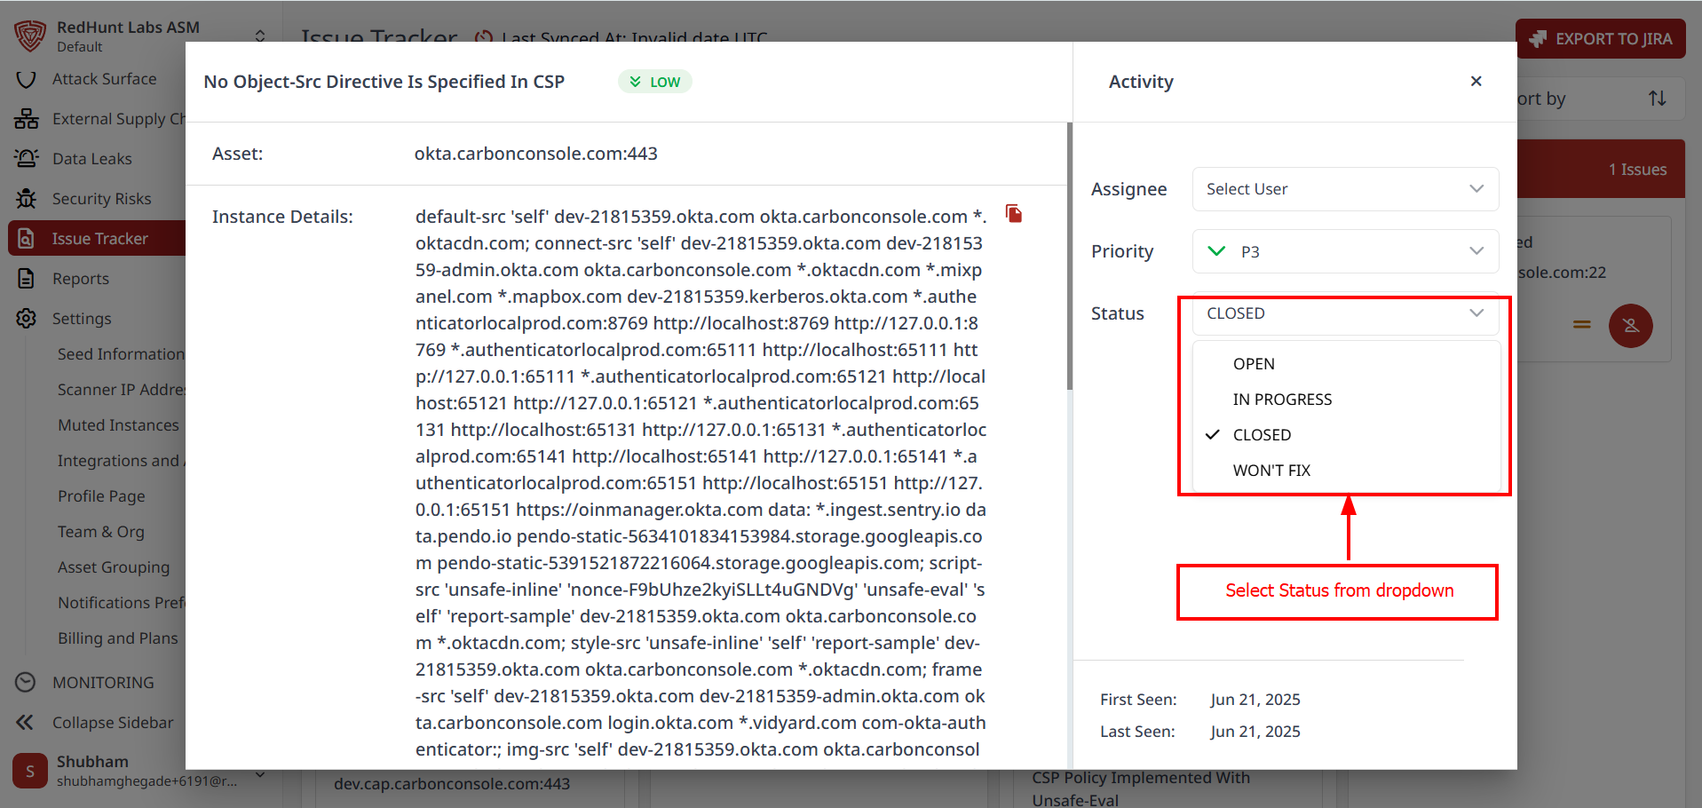
Task: Open Attack Surface in the sidebar
Action: tap(104, 79)
